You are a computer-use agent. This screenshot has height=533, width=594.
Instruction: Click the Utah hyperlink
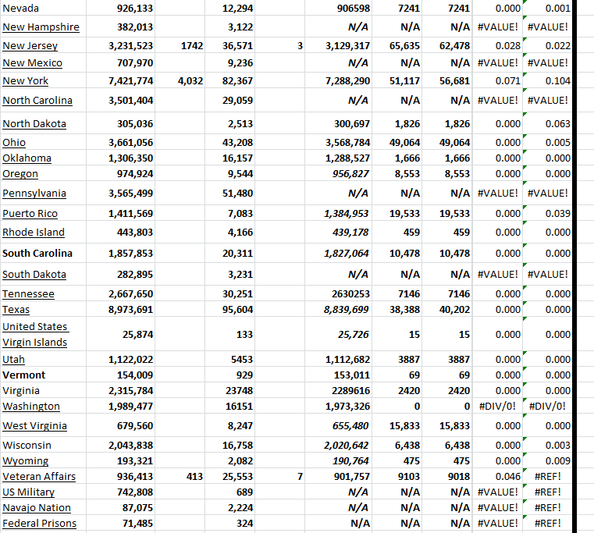click(x=13, y=360)
